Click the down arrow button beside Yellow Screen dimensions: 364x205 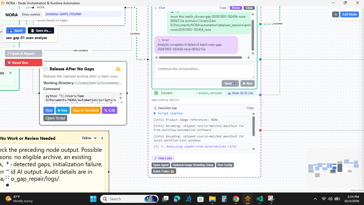pyautogui.click(x=102, y=138)
